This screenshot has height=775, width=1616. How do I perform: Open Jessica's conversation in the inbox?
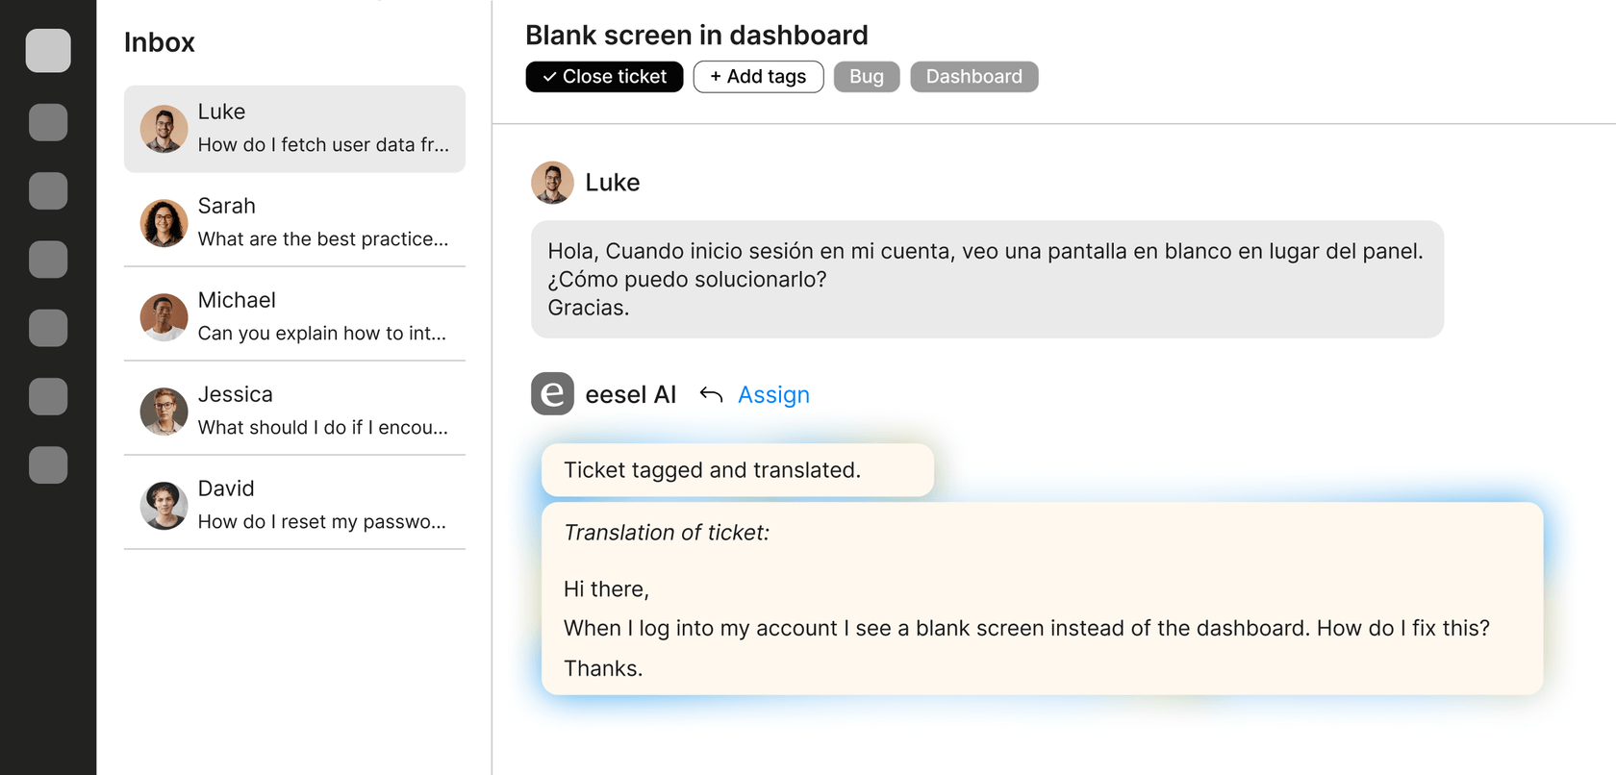click(294, 411)
